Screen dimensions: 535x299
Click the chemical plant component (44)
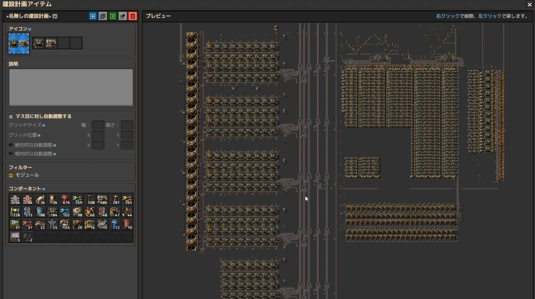(x=128, y=212)
